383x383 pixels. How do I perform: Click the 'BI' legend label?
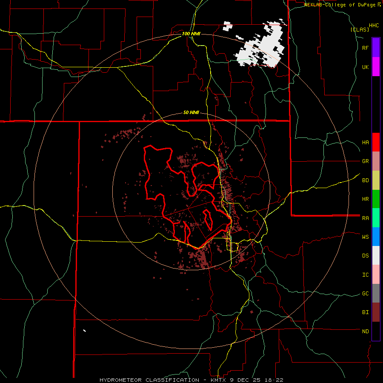365,312
